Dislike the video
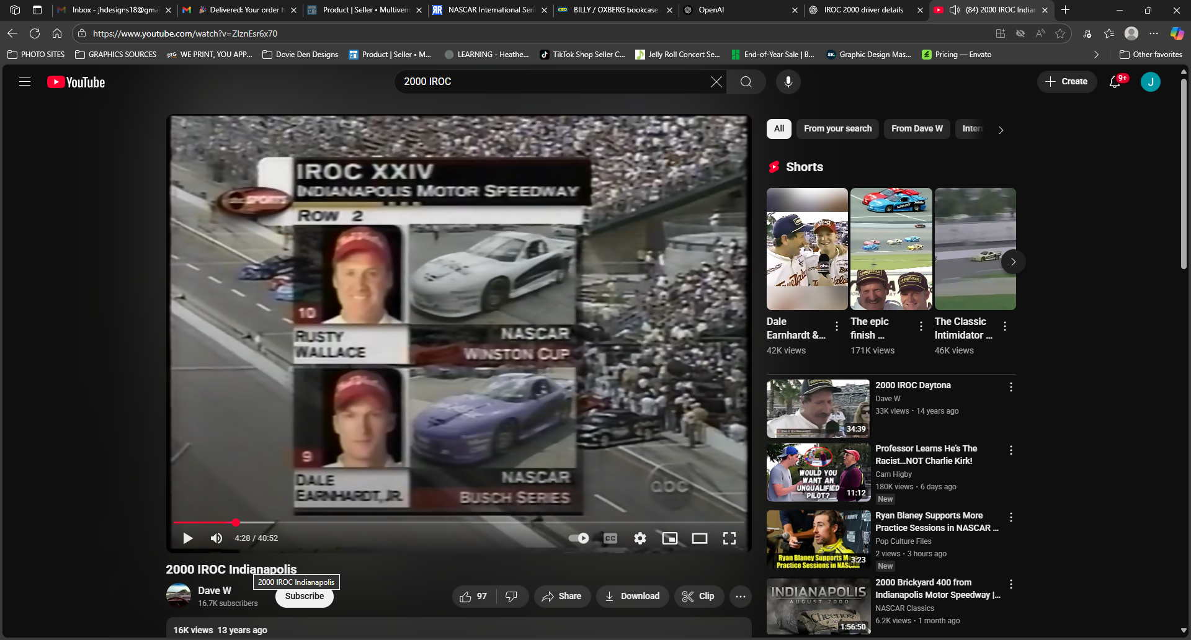This screenshot has height=640, width=1191. 511,597
